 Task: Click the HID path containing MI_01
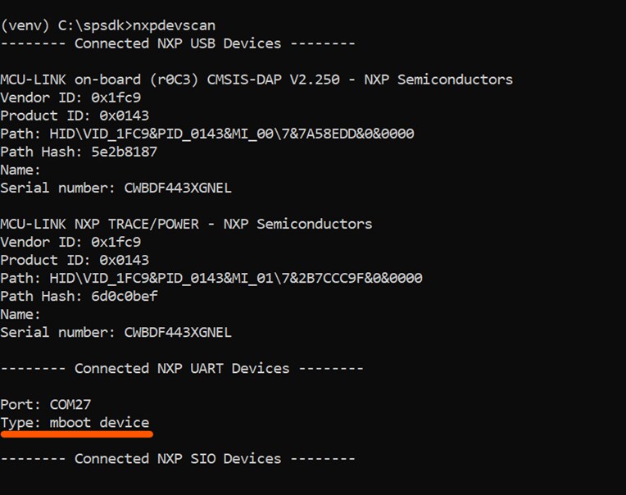tap(211, 278)
